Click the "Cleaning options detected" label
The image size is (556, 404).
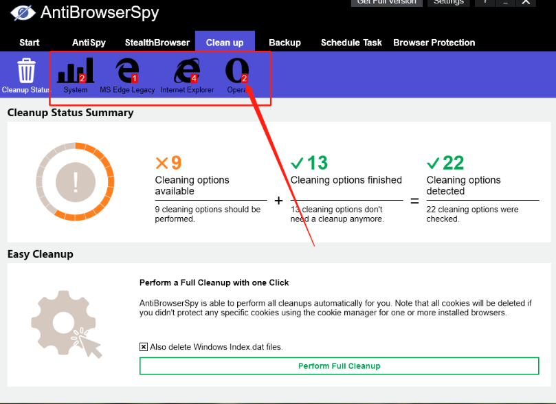(x=463, y=186)
